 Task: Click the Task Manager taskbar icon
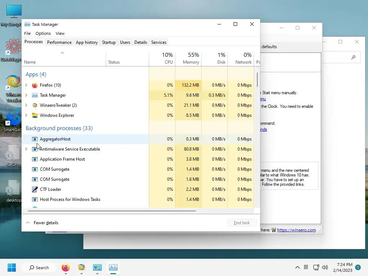point(113,267)
